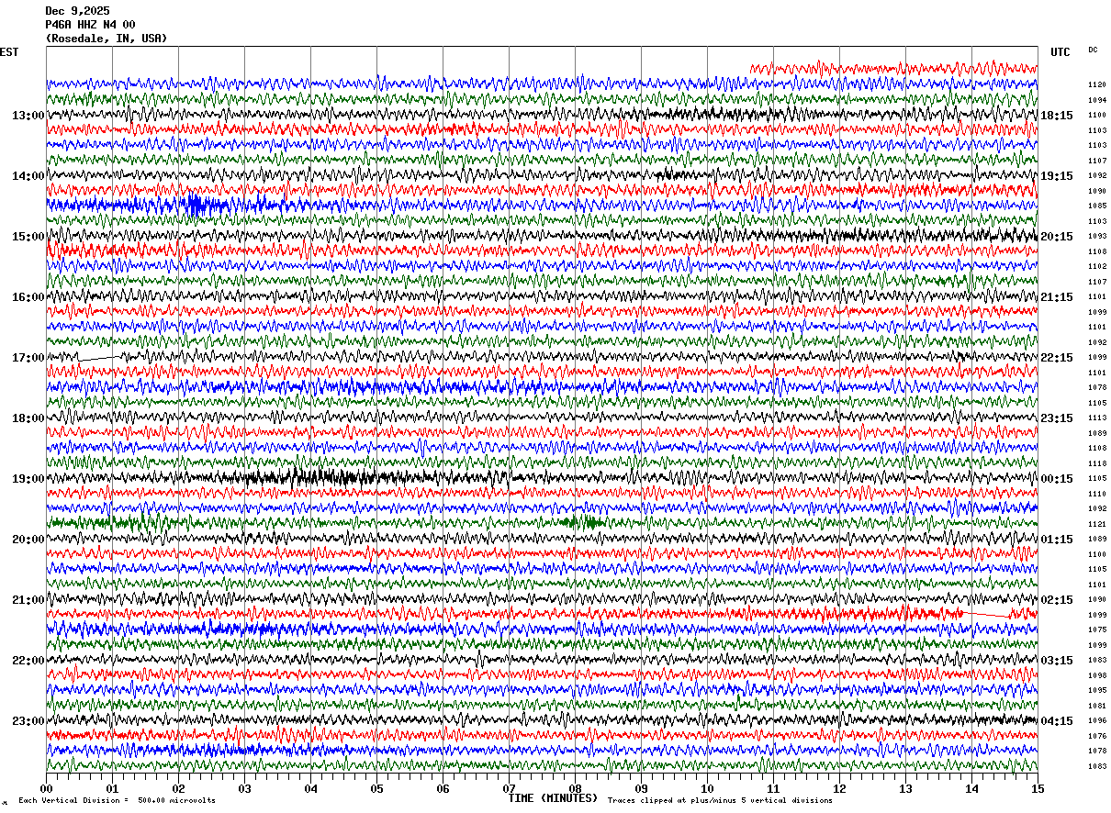Select the 23:00 EST time marker
Screen dimensions: 1111x813
tap(28, 720)
